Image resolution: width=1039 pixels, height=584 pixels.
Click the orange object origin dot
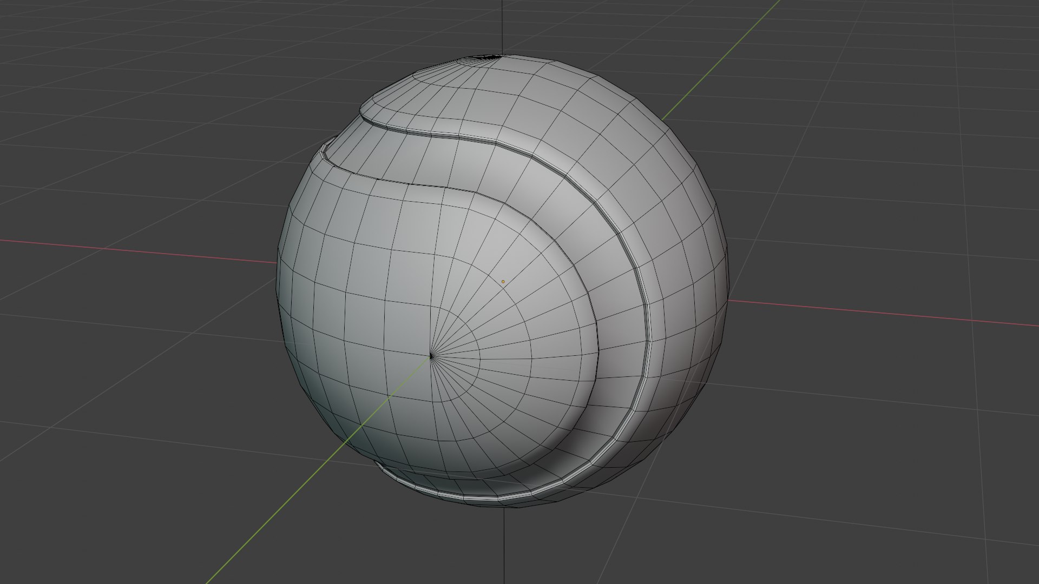click(x=503, y=282)
